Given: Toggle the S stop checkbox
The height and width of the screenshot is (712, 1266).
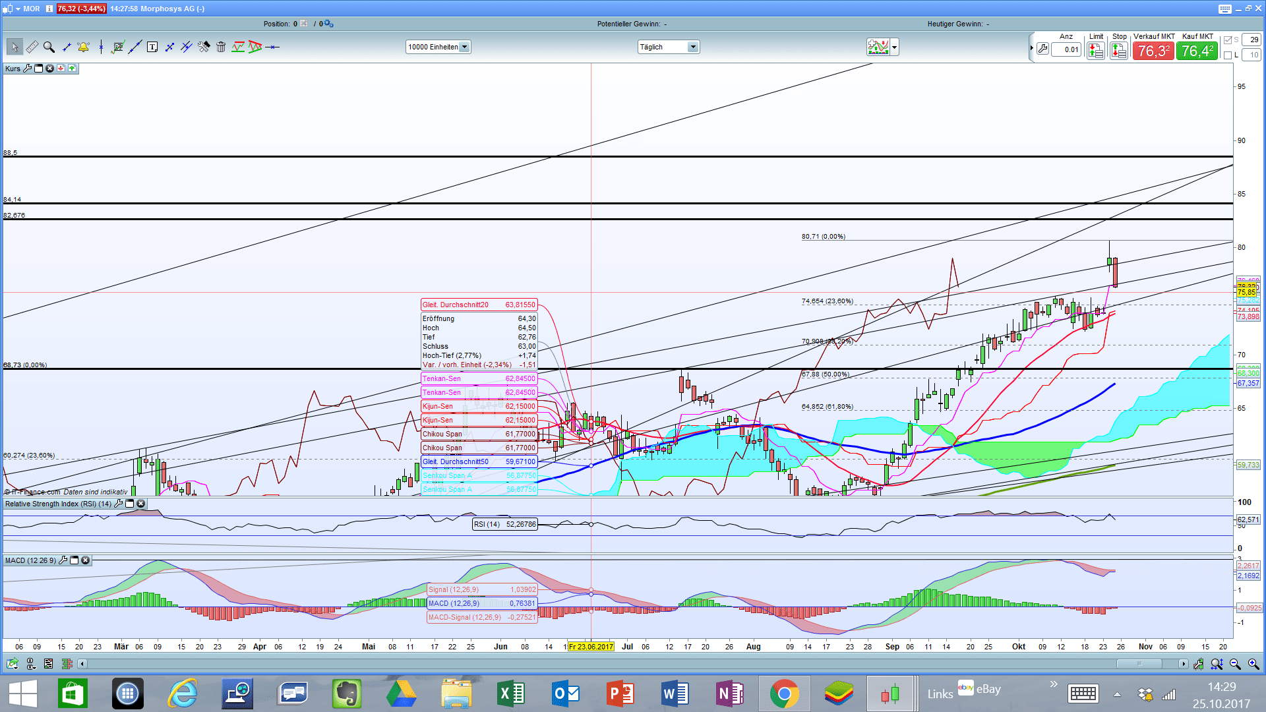Looking at the screenshot, I should (x=1228, y=40).
